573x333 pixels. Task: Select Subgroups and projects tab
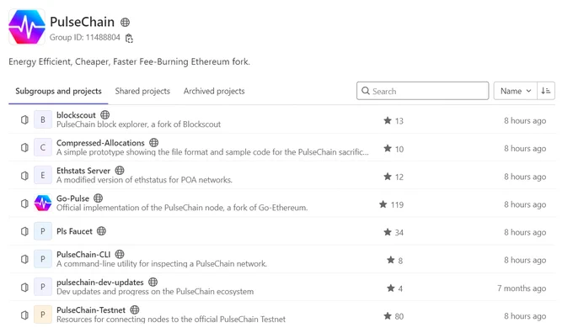click(x=58, y=91)
